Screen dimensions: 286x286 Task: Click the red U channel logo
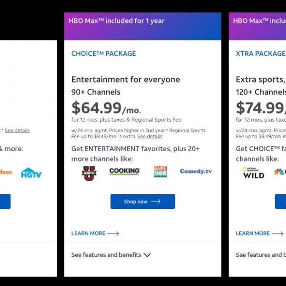click(x=89, y=172)
